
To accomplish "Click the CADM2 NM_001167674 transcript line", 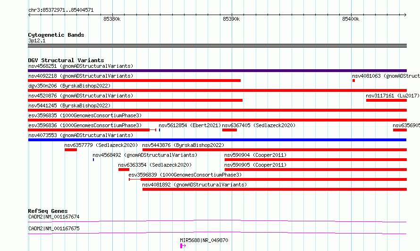I will [217, 221].
